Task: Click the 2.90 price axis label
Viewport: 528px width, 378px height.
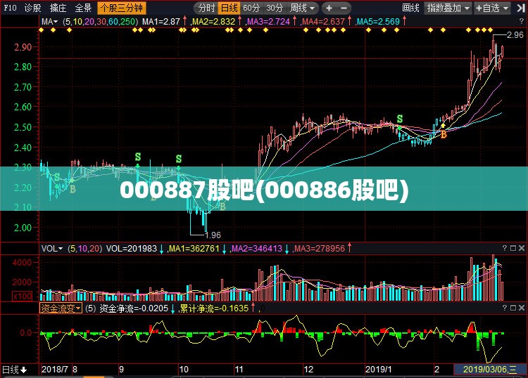Action: pyautogui.click(x=23, y=47)
